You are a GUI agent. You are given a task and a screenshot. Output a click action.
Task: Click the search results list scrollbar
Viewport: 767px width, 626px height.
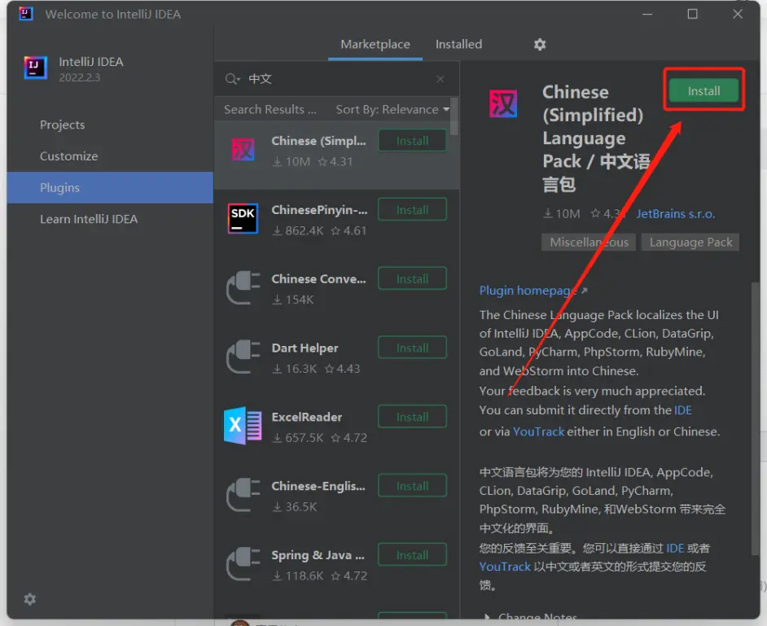454,116
